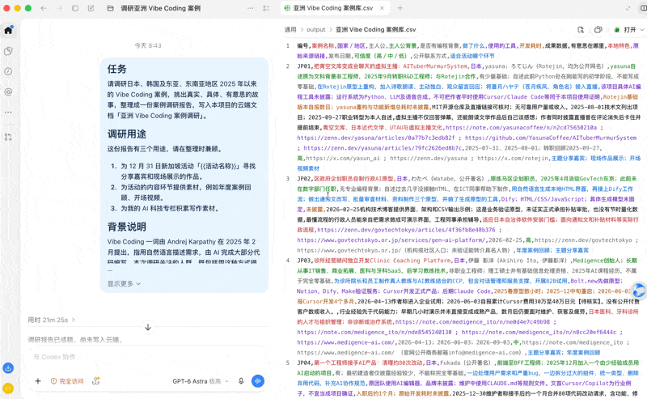The height and width of the screenshot is (399, 647).
Task: Toggle the split panel icon at top right
Action: pos(642,8)
